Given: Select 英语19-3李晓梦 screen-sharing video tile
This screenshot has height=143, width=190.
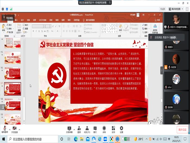Looking at the screenshot, I should [x=176, y=21].
